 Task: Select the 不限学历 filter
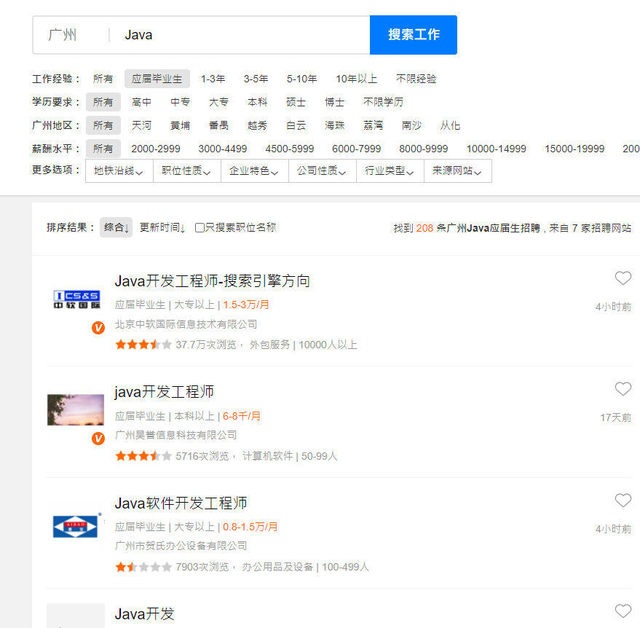(383, 102)
